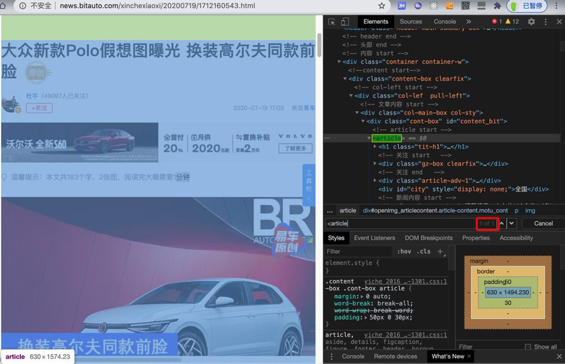
Task: Open the Remote devices drawer tab
Action: (x=395, y=356)
